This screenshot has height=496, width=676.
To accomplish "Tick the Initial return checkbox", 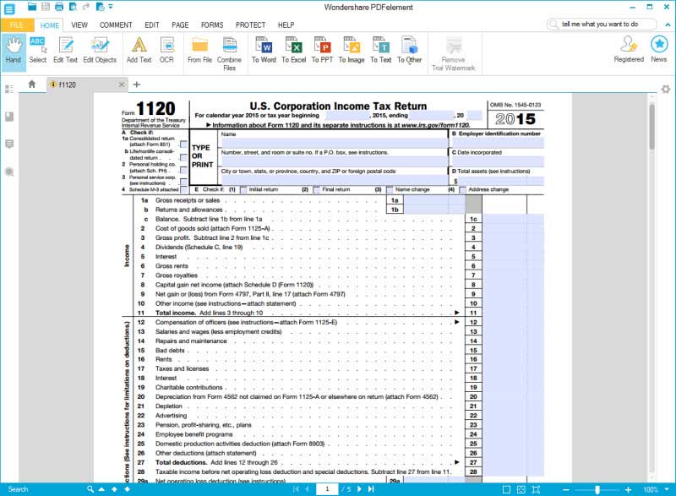I will pos(243,189).
